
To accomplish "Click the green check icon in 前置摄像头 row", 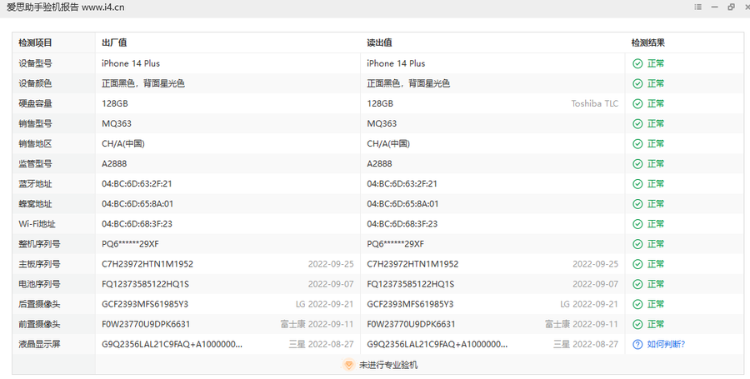I will click(637, 325).
